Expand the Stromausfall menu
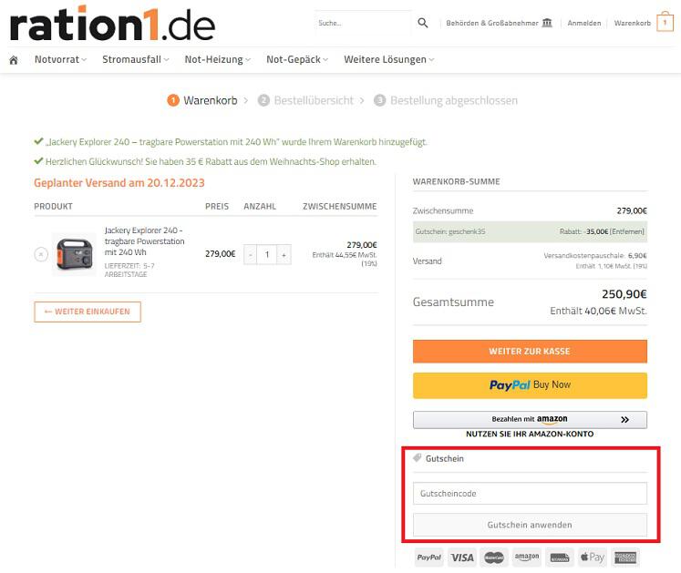The height and width of the screenshot is (573, 681). [x=136, y=59]
